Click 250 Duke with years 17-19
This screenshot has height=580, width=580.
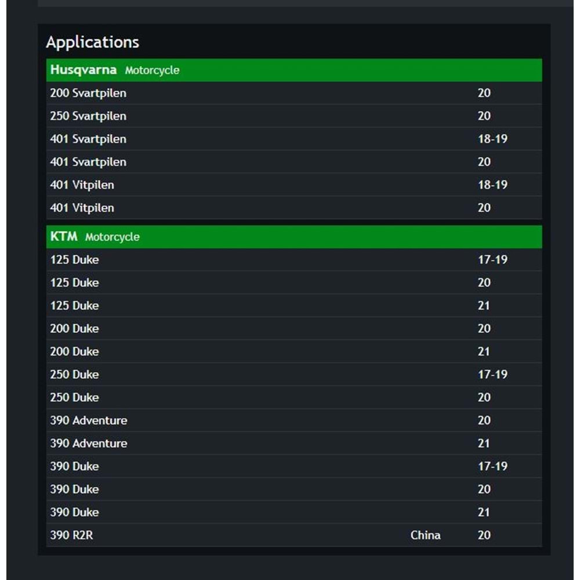[x=74, y=375]
